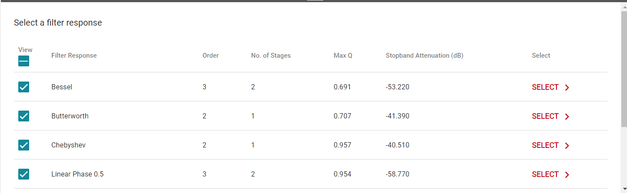Toggle the View all header checkbox
Screen dimensions: 627x193
click(x=23, y=61)
